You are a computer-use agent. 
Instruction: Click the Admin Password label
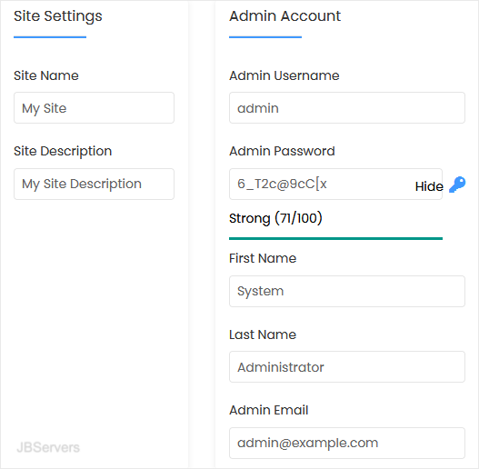click(282, 151)
